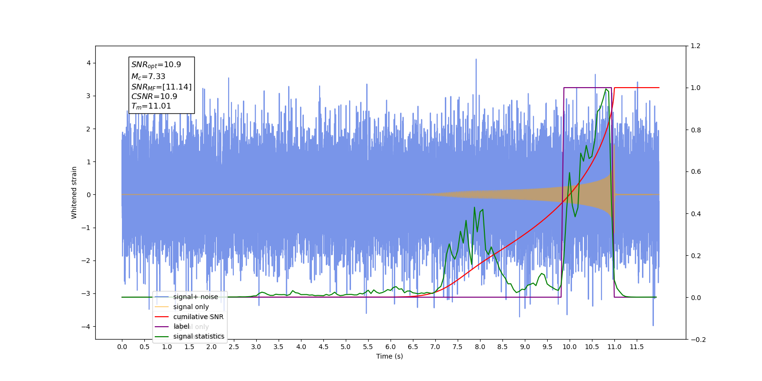
Task: Click the 0.6 tick on the right axis
Action: point(695,172)
